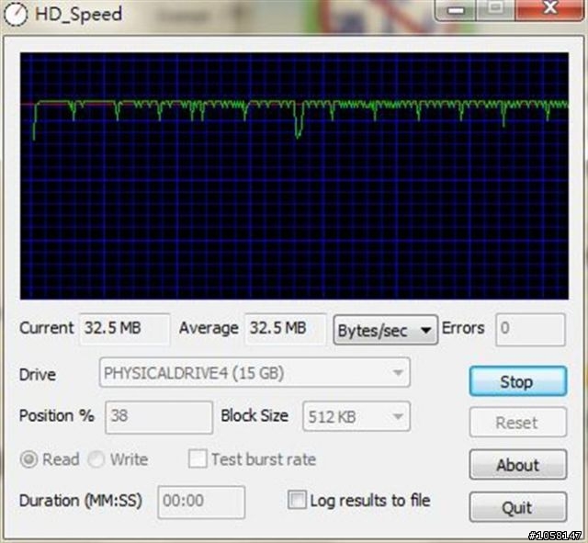Select the Write radio button
The image size is (588, 543).
point(96,459)
